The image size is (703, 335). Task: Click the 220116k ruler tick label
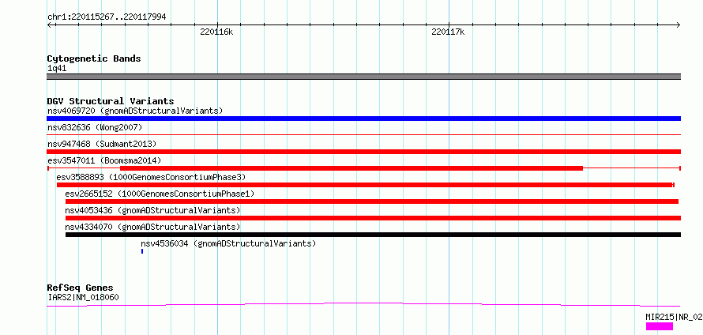click(216, 32)
